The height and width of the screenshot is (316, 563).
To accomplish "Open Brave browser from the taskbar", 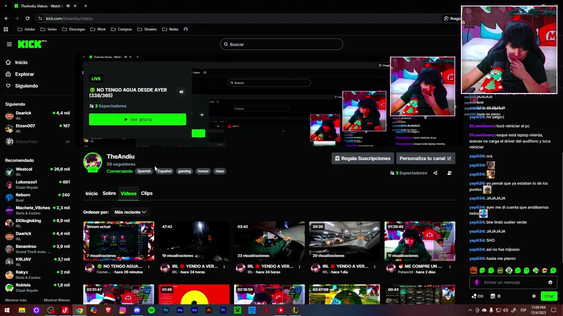I will click(108, 310).
